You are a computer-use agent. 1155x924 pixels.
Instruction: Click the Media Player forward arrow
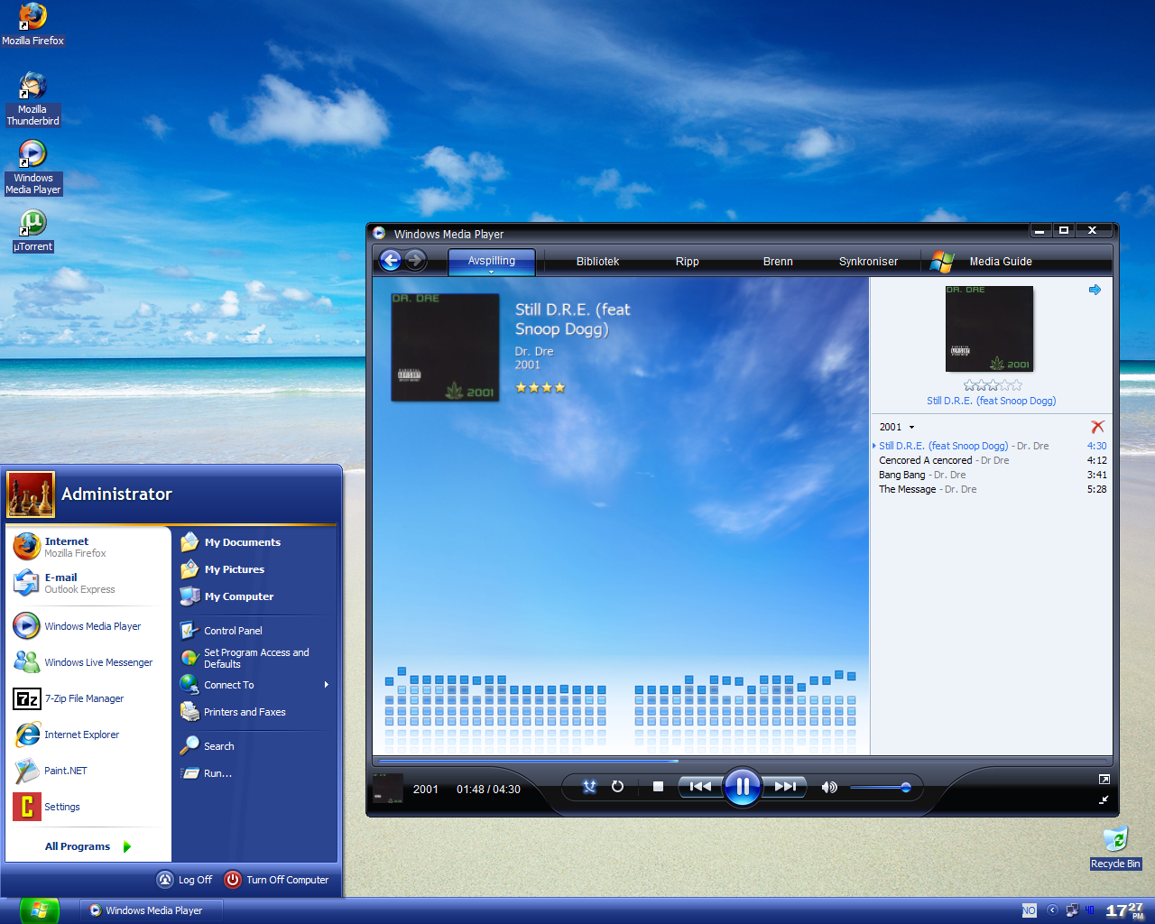(x=415, y=261)
